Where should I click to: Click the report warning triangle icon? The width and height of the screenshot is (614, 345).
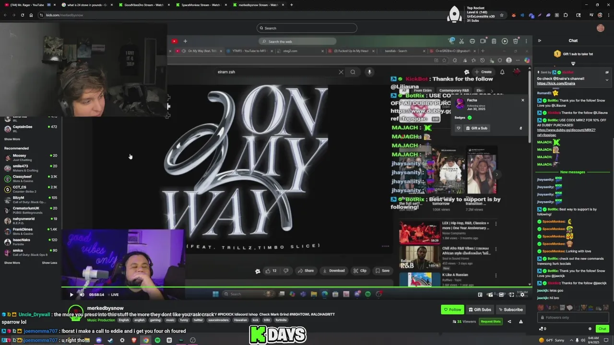tap(520, 322)
